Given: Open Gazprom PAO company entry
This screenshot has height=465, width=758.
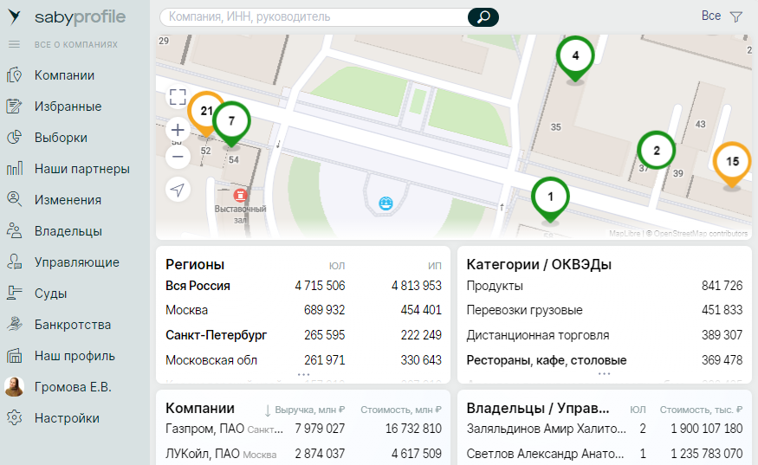Looking at the screenshot, I should 204,429.
